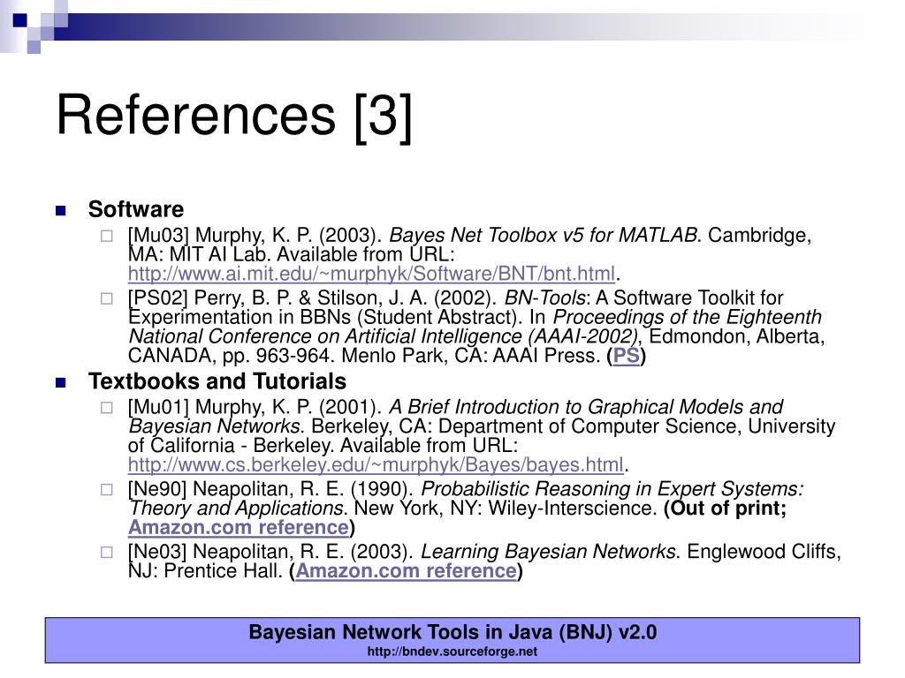Click the Bayesian Network Tools in Java footer title
905x678 pixels.
click(x=452, y=632)
